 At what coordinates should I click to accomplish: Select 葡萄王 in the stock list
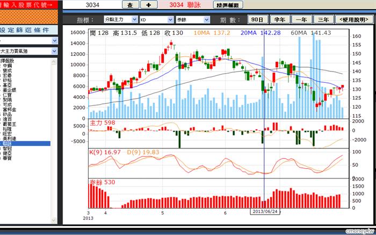(10, 124)
